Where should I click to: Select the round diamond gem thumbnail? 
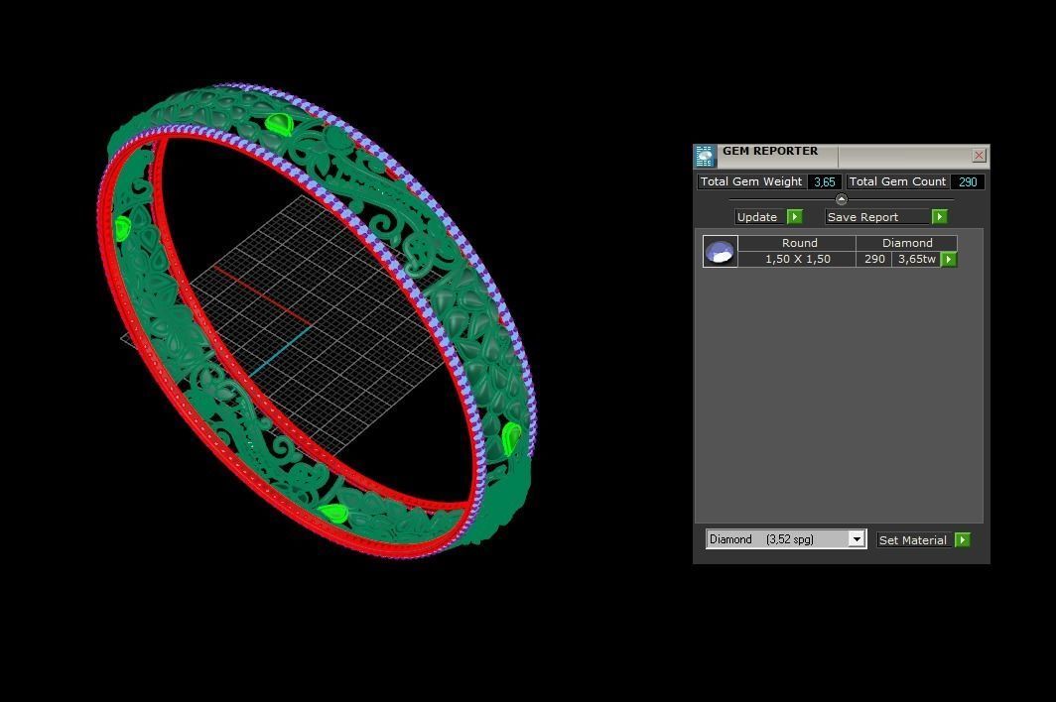(720, 251)
